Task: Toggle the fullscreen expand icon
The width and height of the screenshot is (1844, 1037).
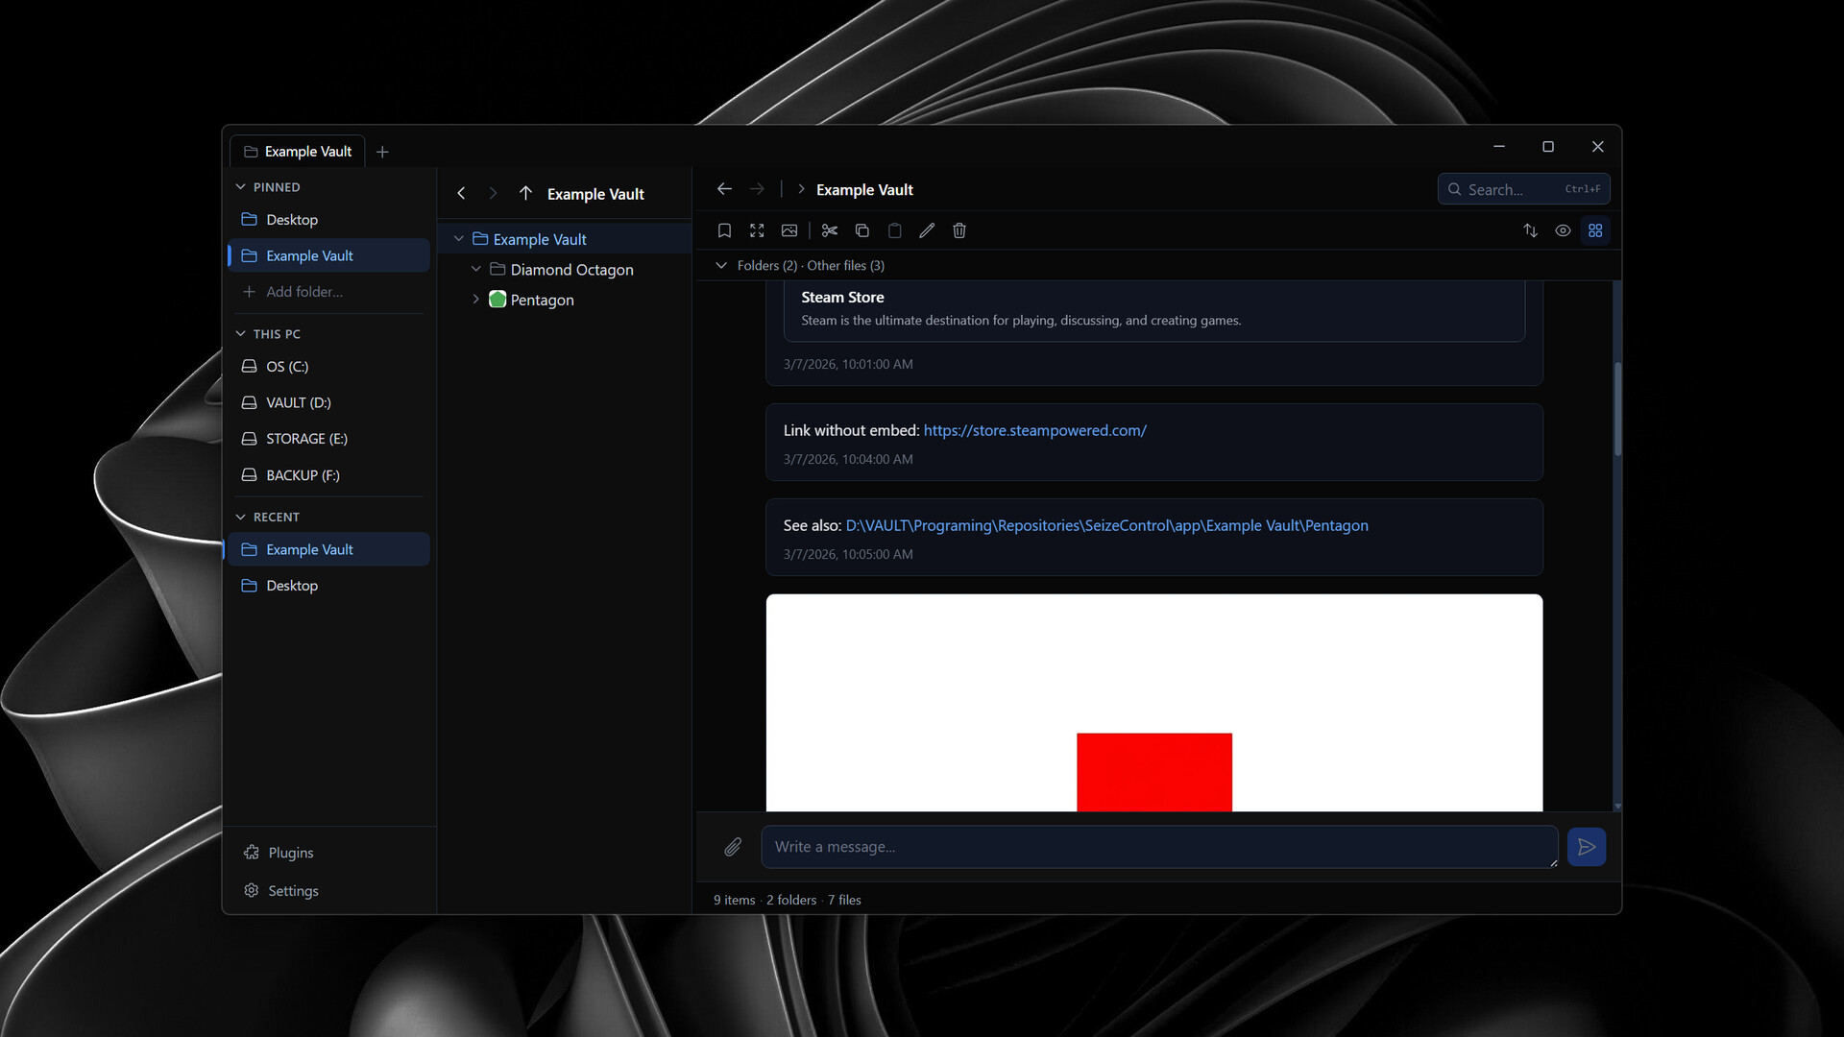Action: point(757,230)
